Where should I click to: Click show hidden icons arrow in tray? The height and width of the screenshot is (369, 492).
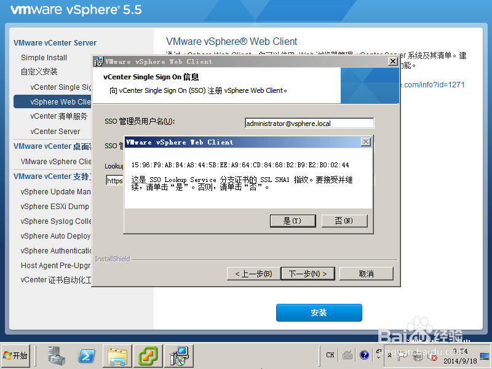tap(390, 355)
